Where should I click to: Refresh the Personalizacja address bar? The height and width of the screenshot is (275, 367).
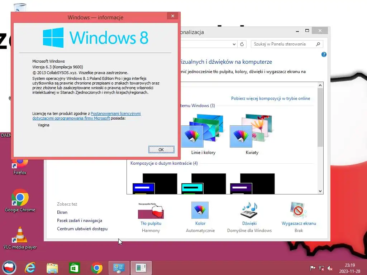coord(242,44)
